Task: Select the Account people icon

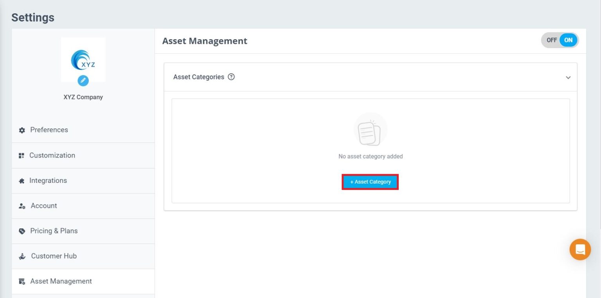Action: (x=22, y=206)
